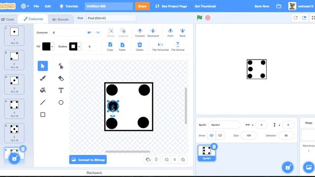Enter full screen stage mode

[x=313, y=18]
